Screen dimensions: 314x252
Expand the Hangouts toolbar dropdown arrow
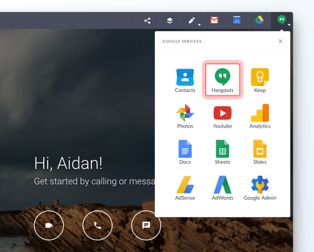coord(289,25)
